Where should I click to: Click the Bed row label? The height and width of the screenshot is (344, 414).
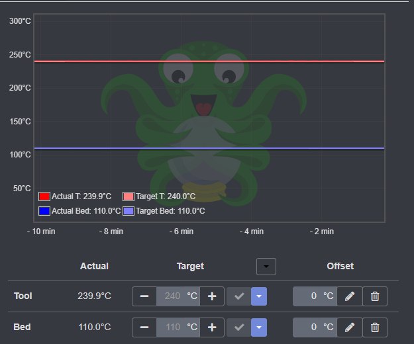22,327
